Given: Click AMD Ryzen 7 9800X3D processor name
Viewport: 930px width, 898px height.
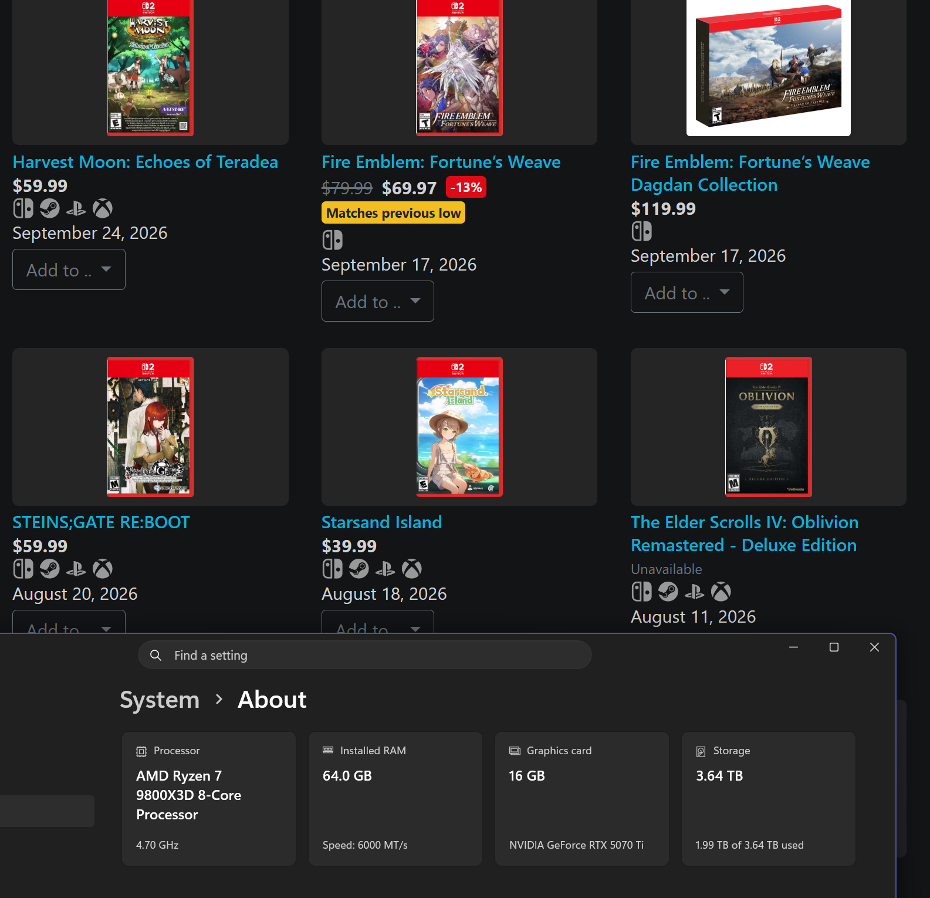Looking at the screenshot, I should point(189,795).
